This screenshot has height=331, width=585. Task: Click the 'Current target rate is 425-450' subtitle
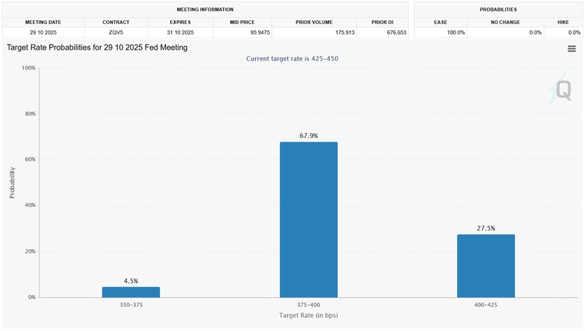coord(292,58)
